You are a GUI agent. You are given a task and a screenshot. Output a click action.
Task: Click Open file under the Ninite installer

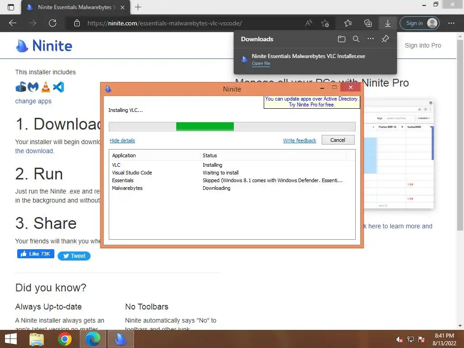(261, 63)
